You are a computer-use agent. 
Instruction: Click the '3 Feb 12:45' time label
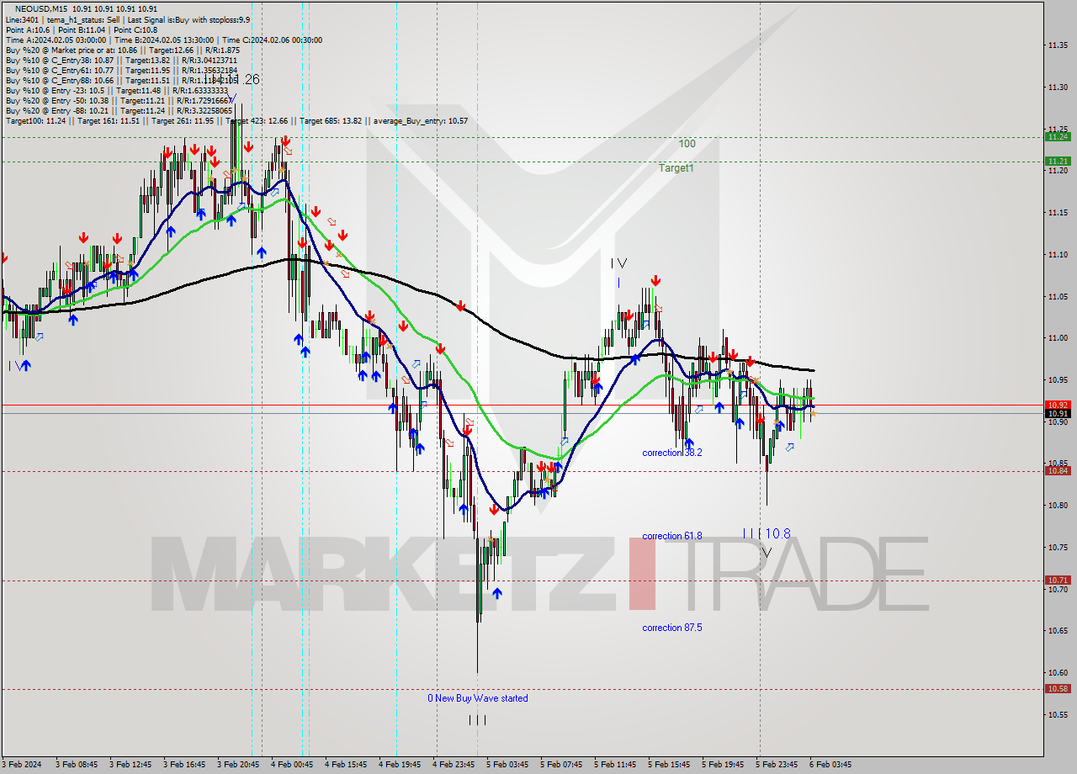(129, 765)
